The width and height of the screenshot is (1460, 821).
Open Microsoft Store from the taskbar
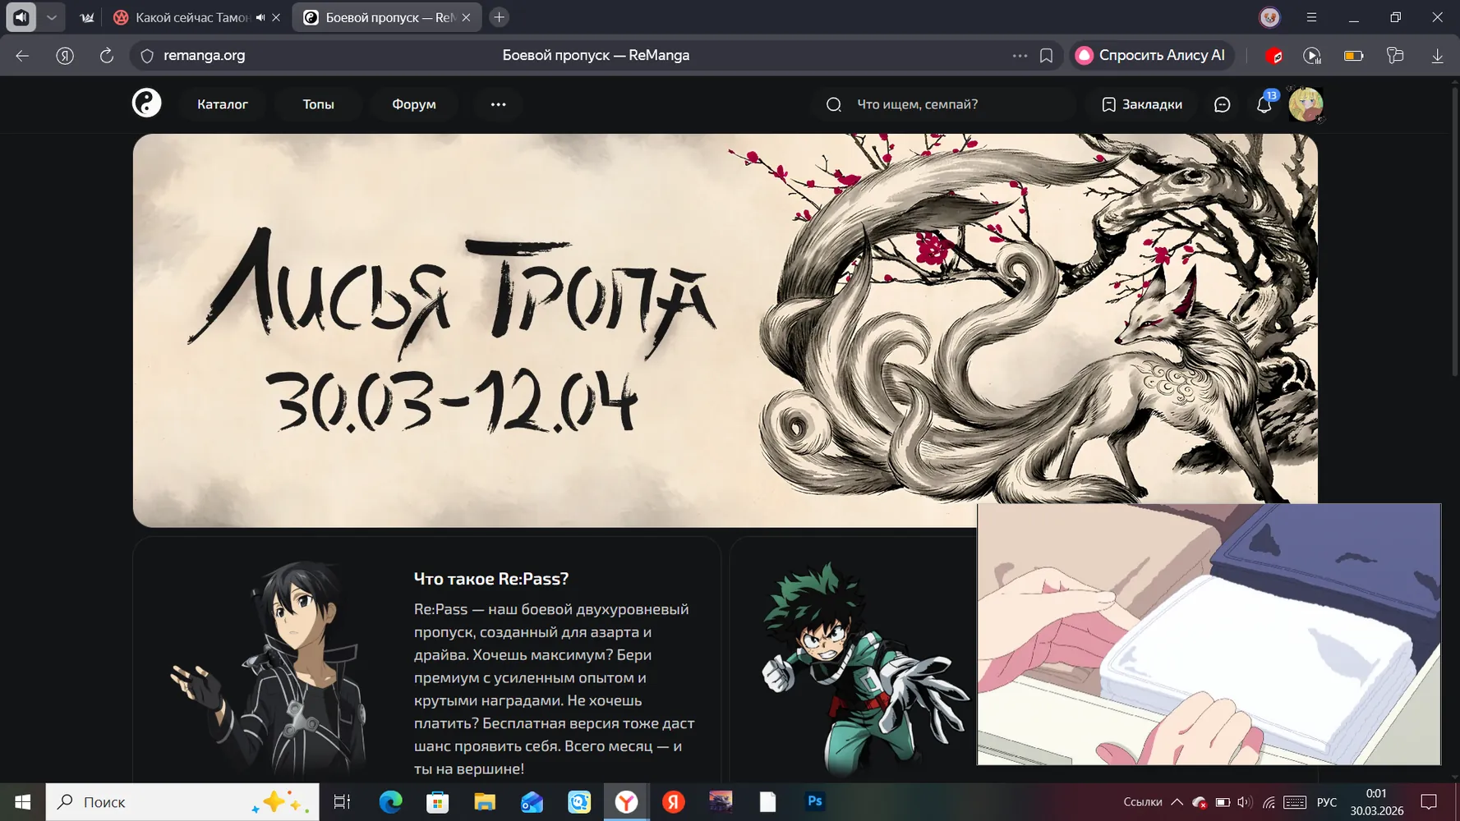click(x=437, y=802)
